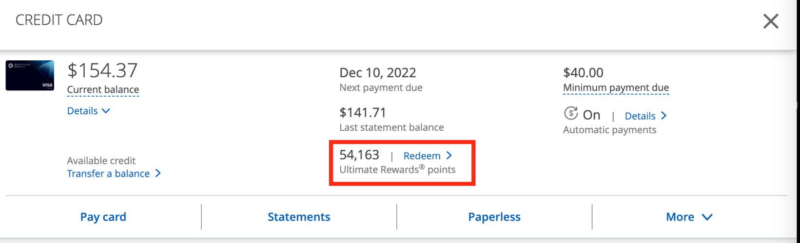Image resolution: width=800 pixels, height=243 pixels.
Task: Click the arrow next to Redeem
Action: click(449, 156)
